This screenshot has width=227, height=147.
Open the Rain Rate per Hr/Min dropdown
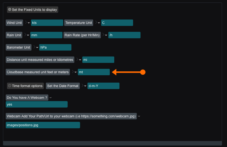(x=106, y=35)
